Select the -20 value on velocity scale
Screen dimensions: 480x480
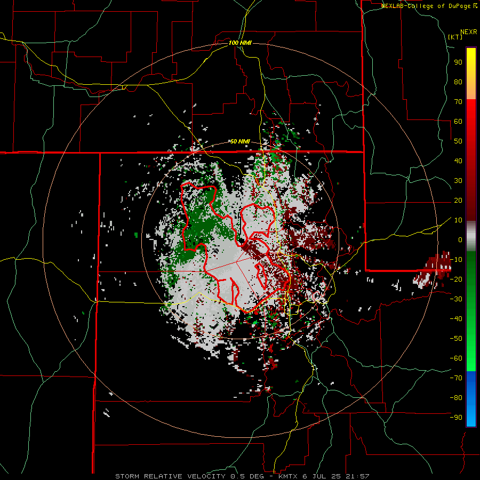tap(456, 279)
